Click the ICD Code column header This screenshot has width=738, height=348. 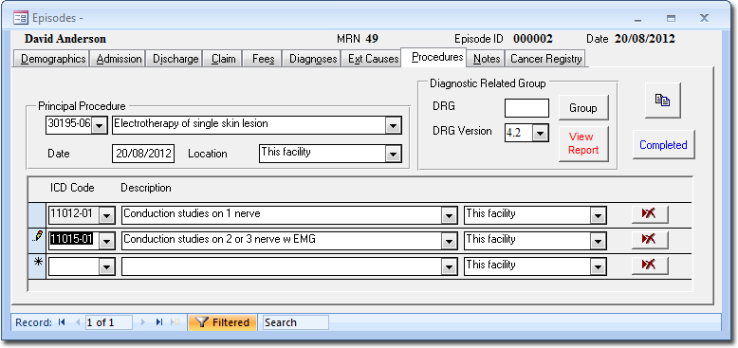72,188
